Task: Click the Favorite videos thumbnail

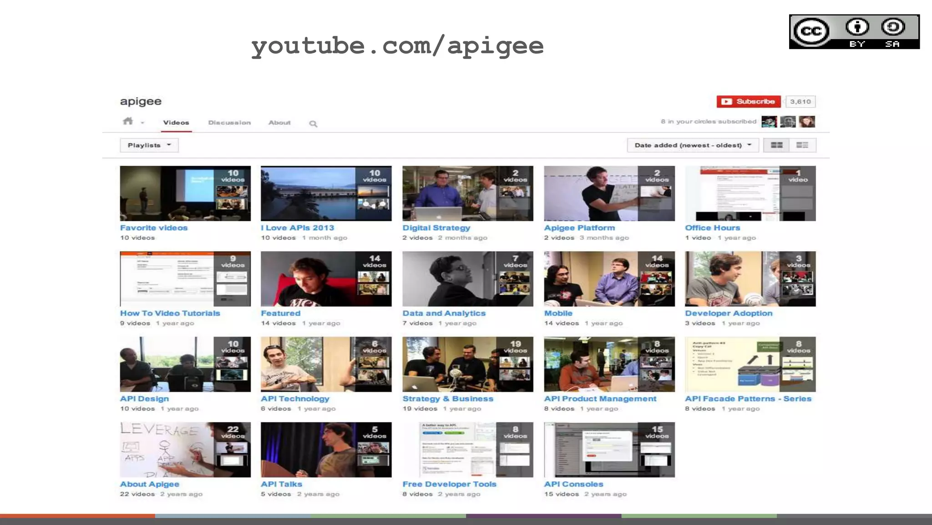Action: pyautogui.click(x=185, y=194)
